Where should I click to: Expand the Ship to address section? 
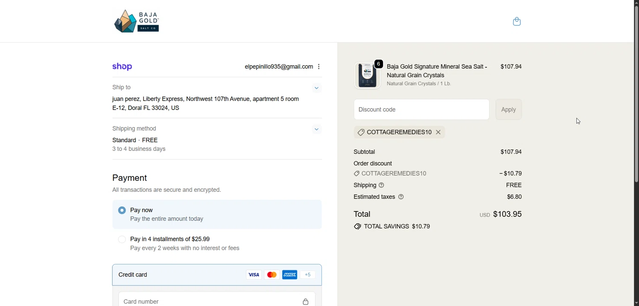pyautogui.click(x=317, y=88)
